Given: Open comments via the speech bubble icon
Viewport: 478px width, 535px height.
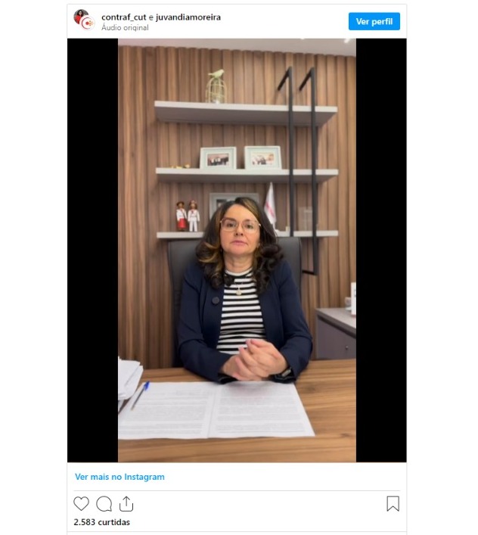Looking at the screenshot, I should point(104,504).
